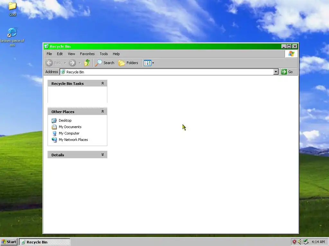
Task: Click the Recycle Bin taskbar button
Action: [x=44, y=242]
